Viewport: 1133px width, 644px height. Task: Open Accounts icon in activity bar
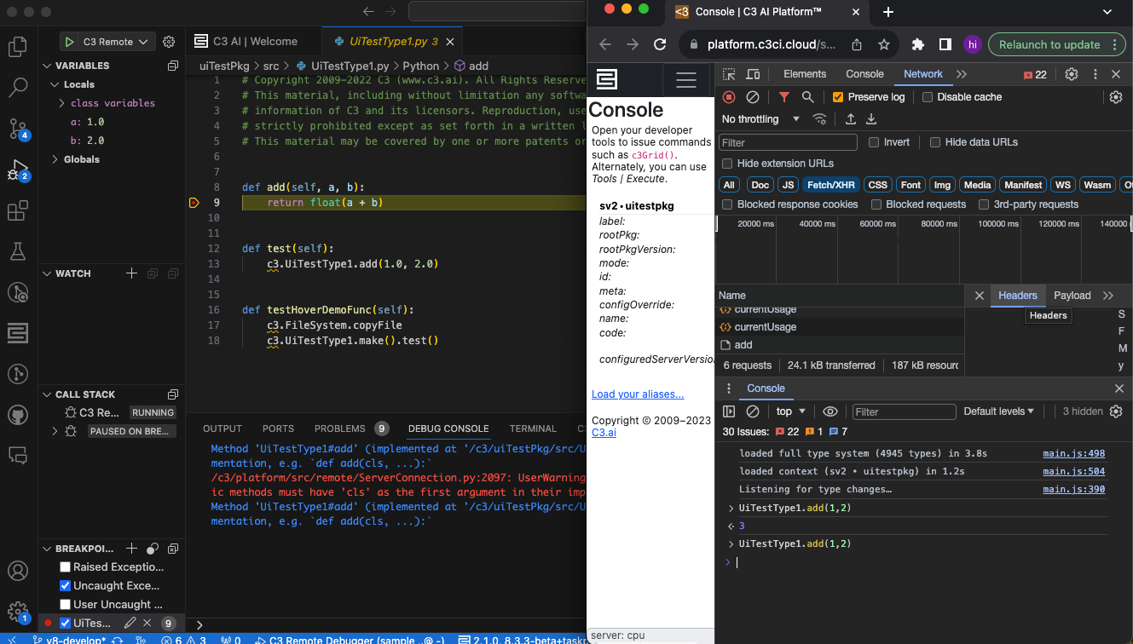[17, 571]
